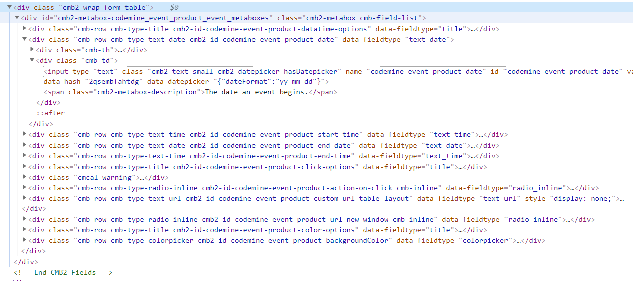Image resolution: width=633 pixels, height=281 pixels.
Task: Expand the event-product-start-time row
Action: (x=25, y=134)
